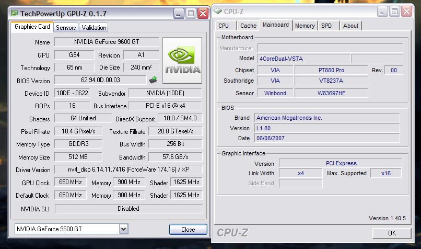The height and width of the screenshot is (249, 421).
Task: Open the CPU tab in CPU-Z
Action: tap(226, 26)
